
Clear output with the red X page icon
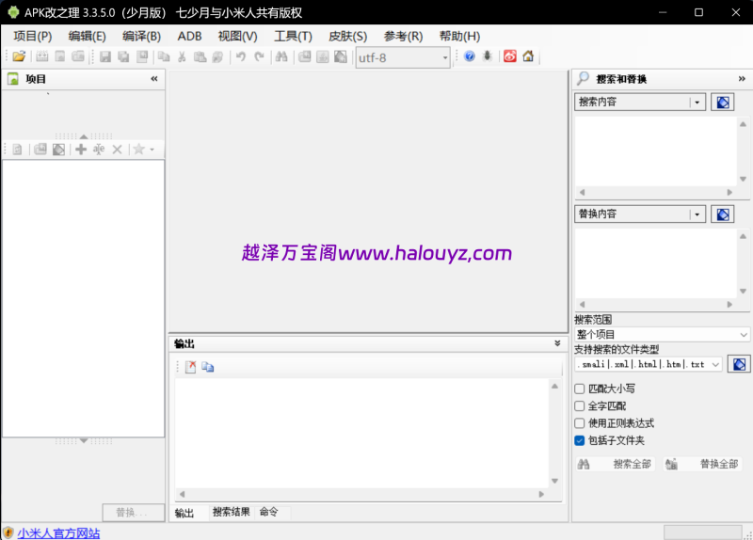191,367
